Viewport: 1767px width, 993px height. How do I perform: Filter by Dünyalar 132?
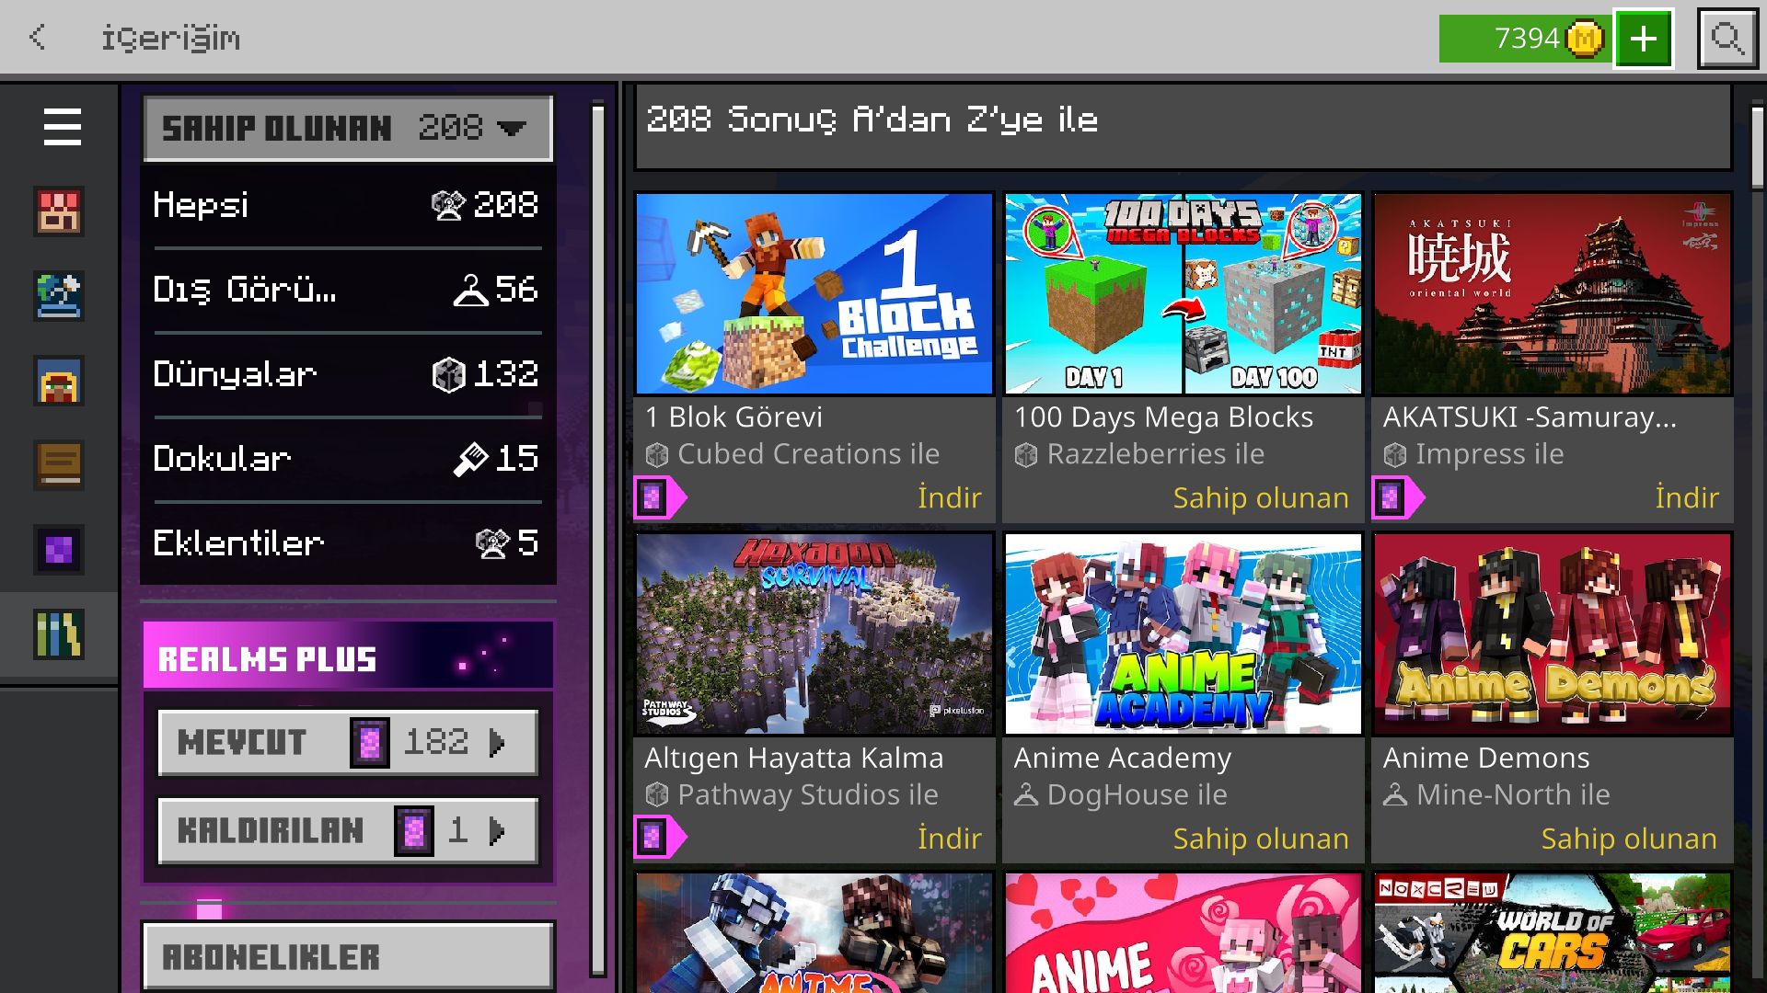tap(347, 374)
